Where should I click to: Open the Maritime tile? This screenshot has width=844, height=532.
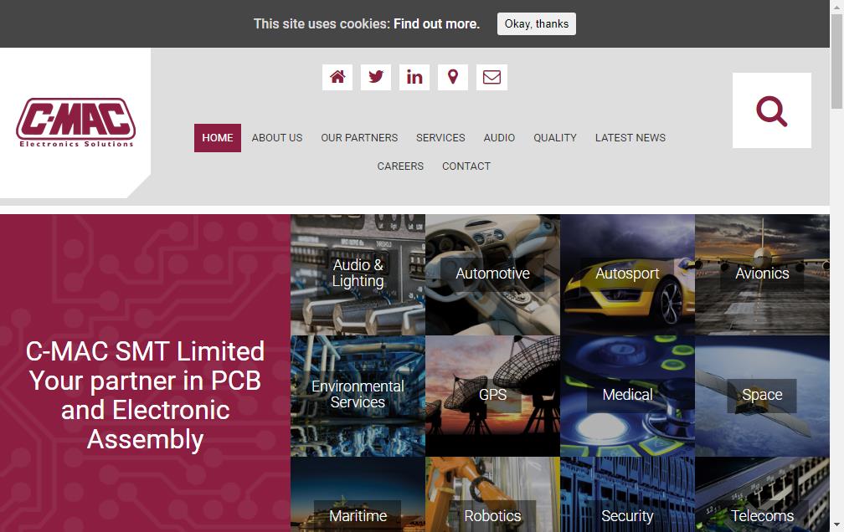click(358, 495)
